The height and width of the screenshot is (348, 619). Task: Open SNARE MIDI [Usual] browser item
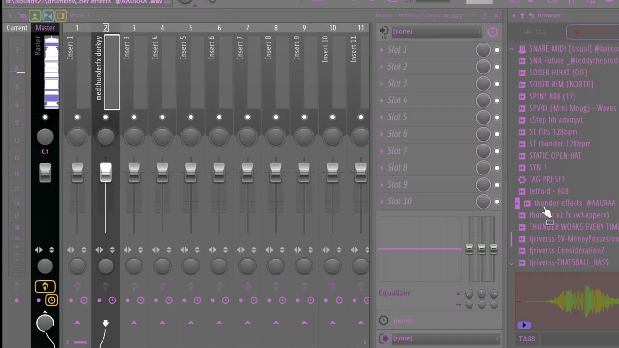tap(569, 49)
